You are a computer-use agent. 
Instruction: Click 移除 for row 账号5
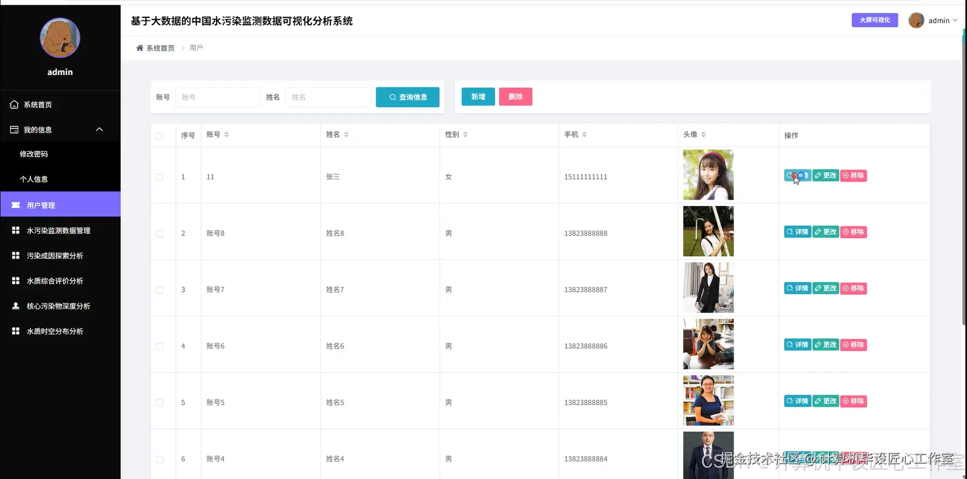[x=853, y=401]
